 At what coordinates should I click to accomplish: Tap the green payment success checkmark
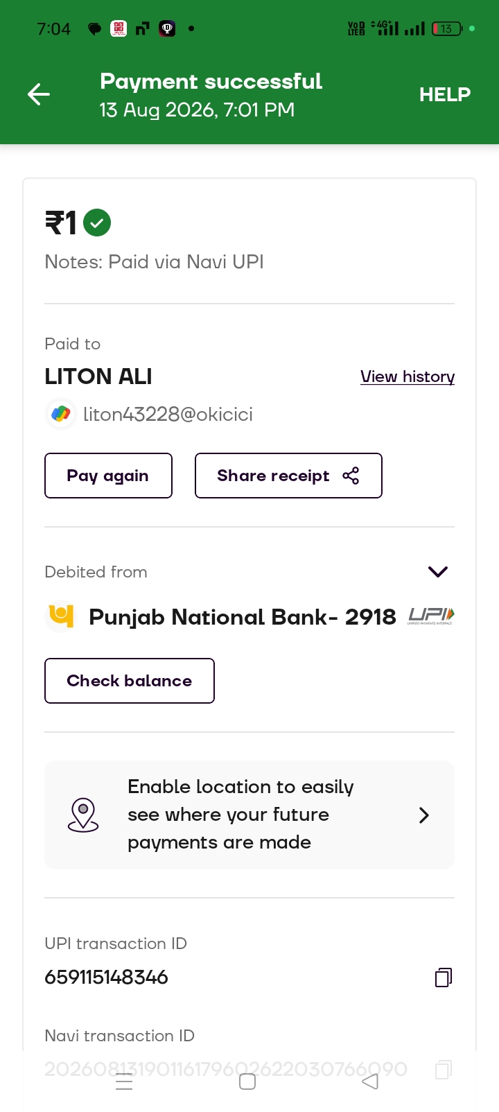97,223
